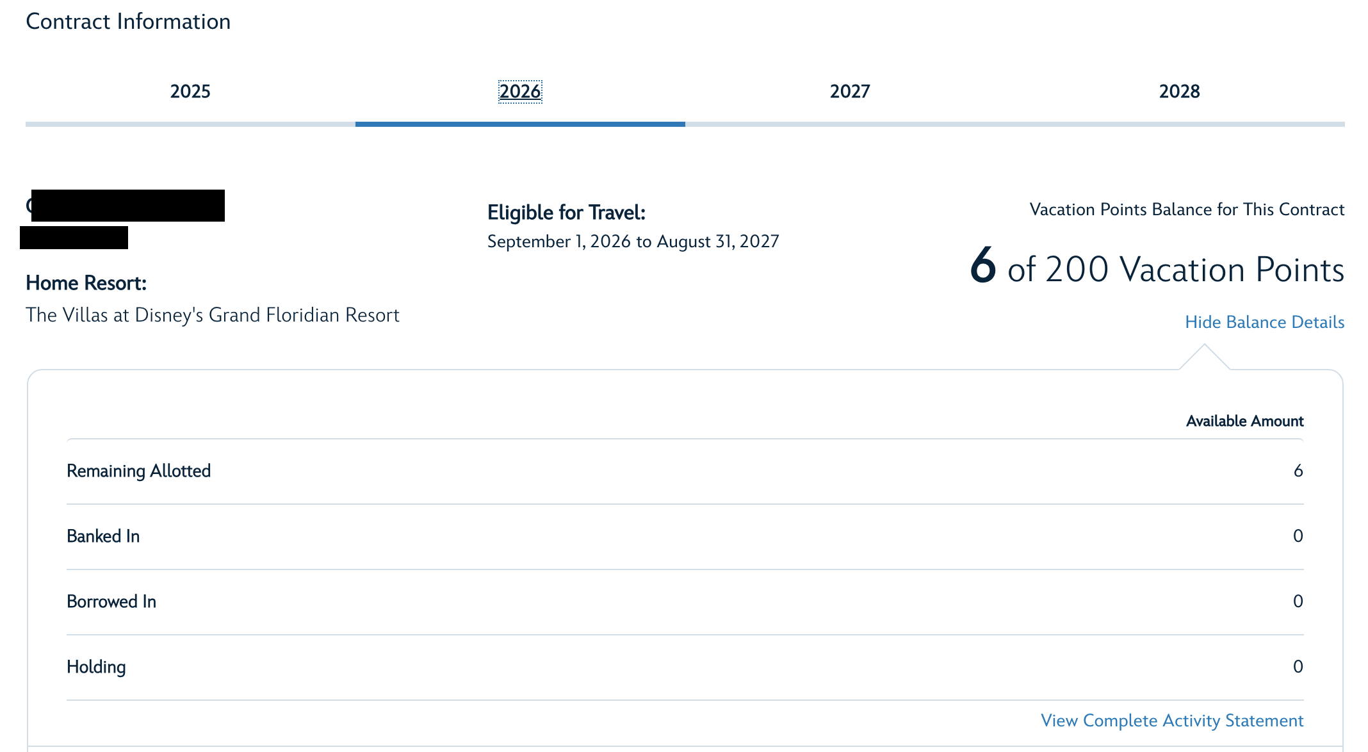Click the Remaining Allotted row label
The height and width of the screenshot is (752, 1368).
[138, 471]
